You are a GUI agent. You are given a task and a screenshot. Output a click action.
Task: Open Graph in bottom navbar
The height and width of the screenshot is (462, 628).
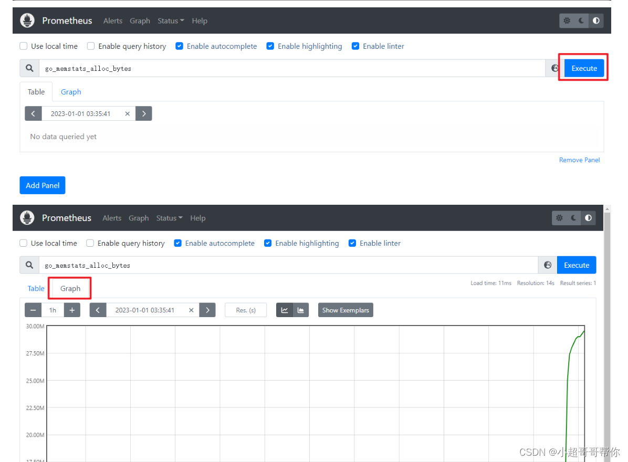[x=139, y=218]
